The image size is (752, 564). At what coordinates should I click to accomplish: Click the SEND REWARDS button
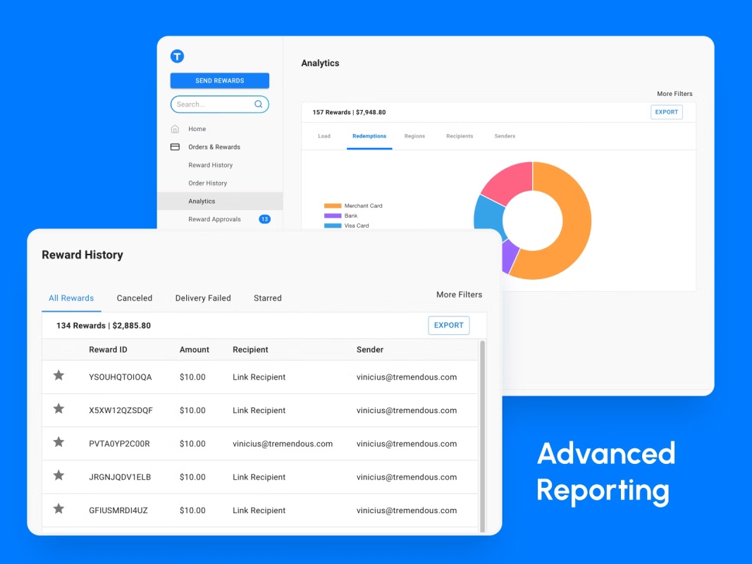[220, 80]
